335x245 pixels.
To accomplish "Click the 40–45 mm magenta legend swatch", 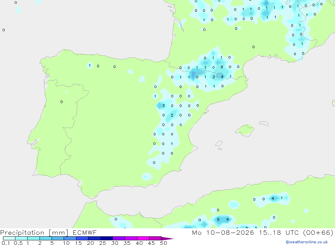I will coord(143,238).
